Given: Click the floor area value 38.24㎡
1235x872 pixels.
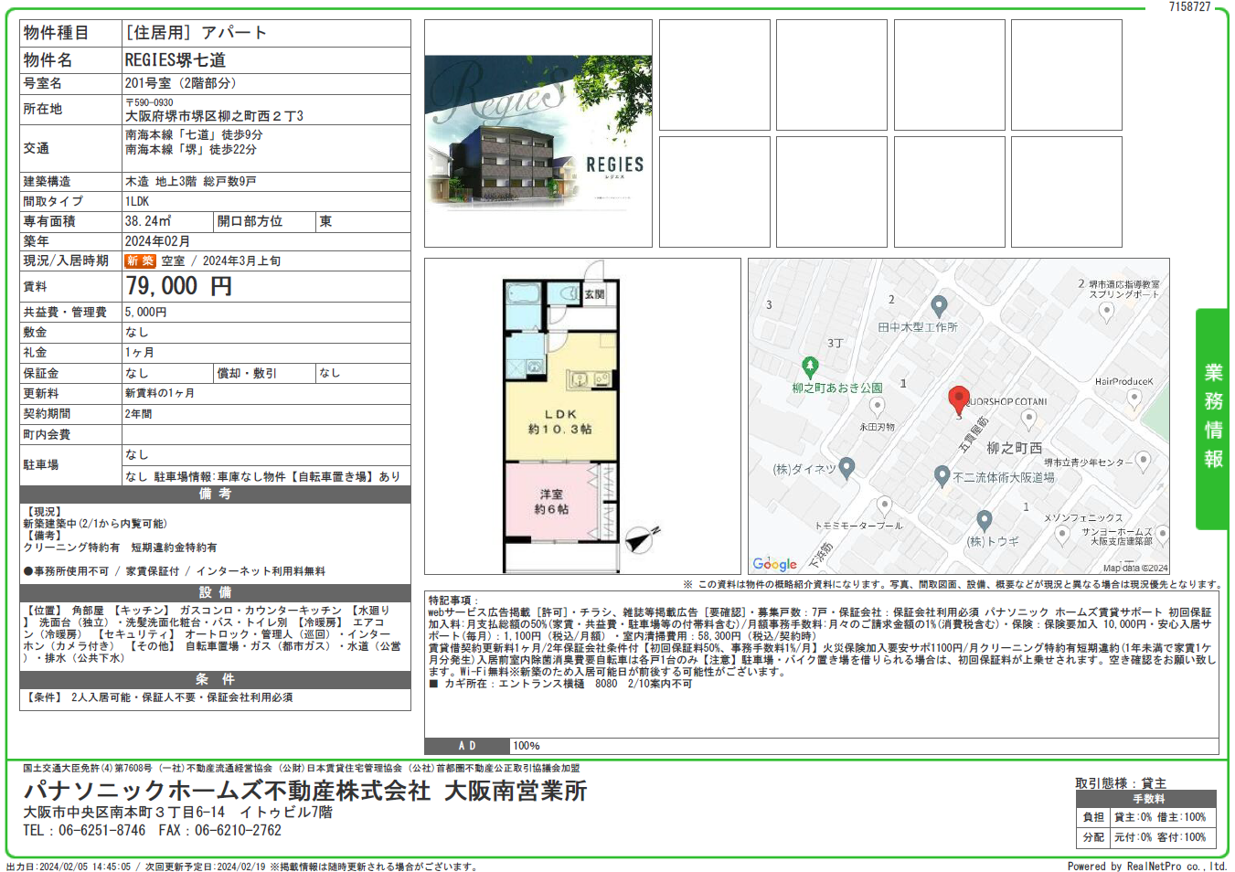Looking at the screenshot, I should [148, 221].
